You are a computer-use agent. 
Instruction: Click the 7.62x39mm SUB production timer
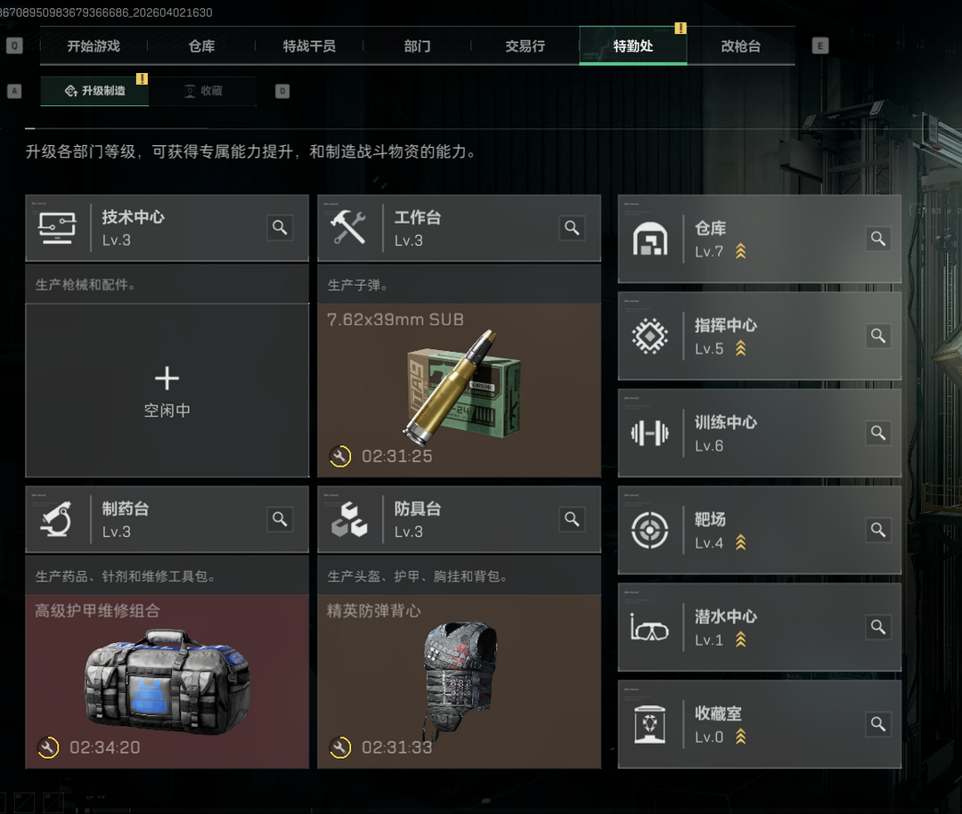[x=381, y=456]
